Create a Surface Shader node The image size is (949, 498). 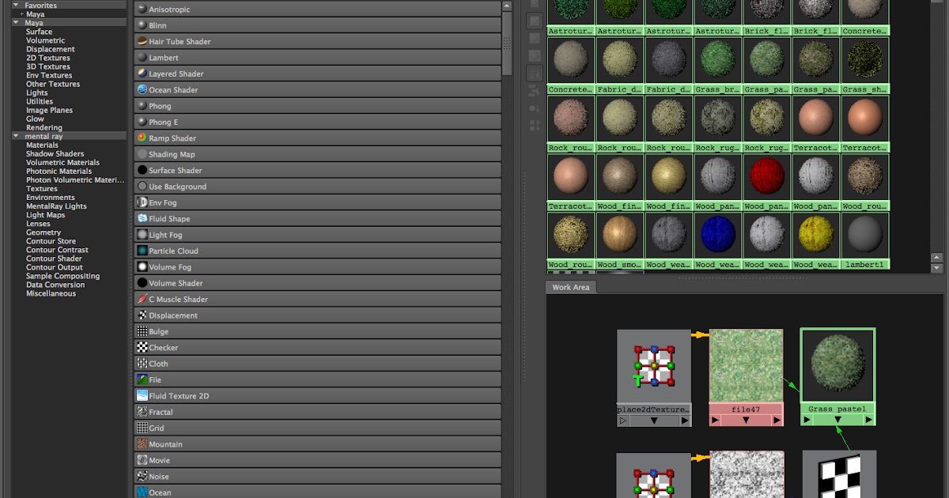317,170
